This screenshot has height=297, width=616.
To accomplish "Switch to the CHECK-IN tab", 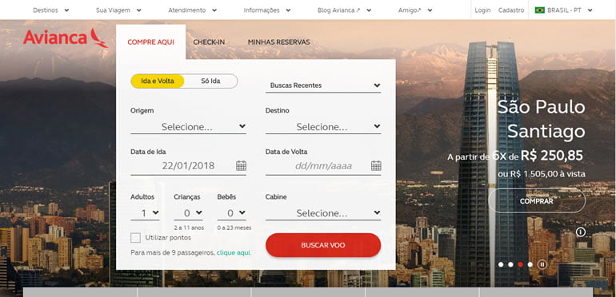I will (x=209, y=42).
